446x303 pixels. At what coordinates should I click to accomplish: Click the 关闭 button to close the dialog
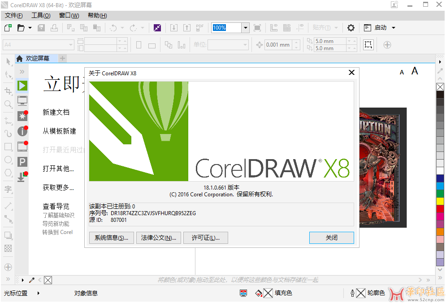[x=331, y=238]
